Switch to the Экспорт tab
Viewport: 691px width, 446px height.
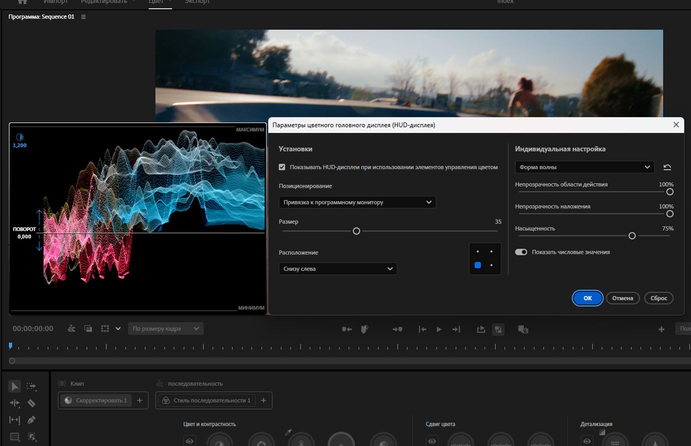click(x=197, y=2)
